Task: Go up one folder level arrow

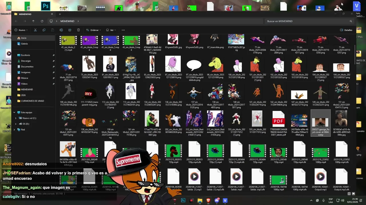Action: [x=33, y=21]
